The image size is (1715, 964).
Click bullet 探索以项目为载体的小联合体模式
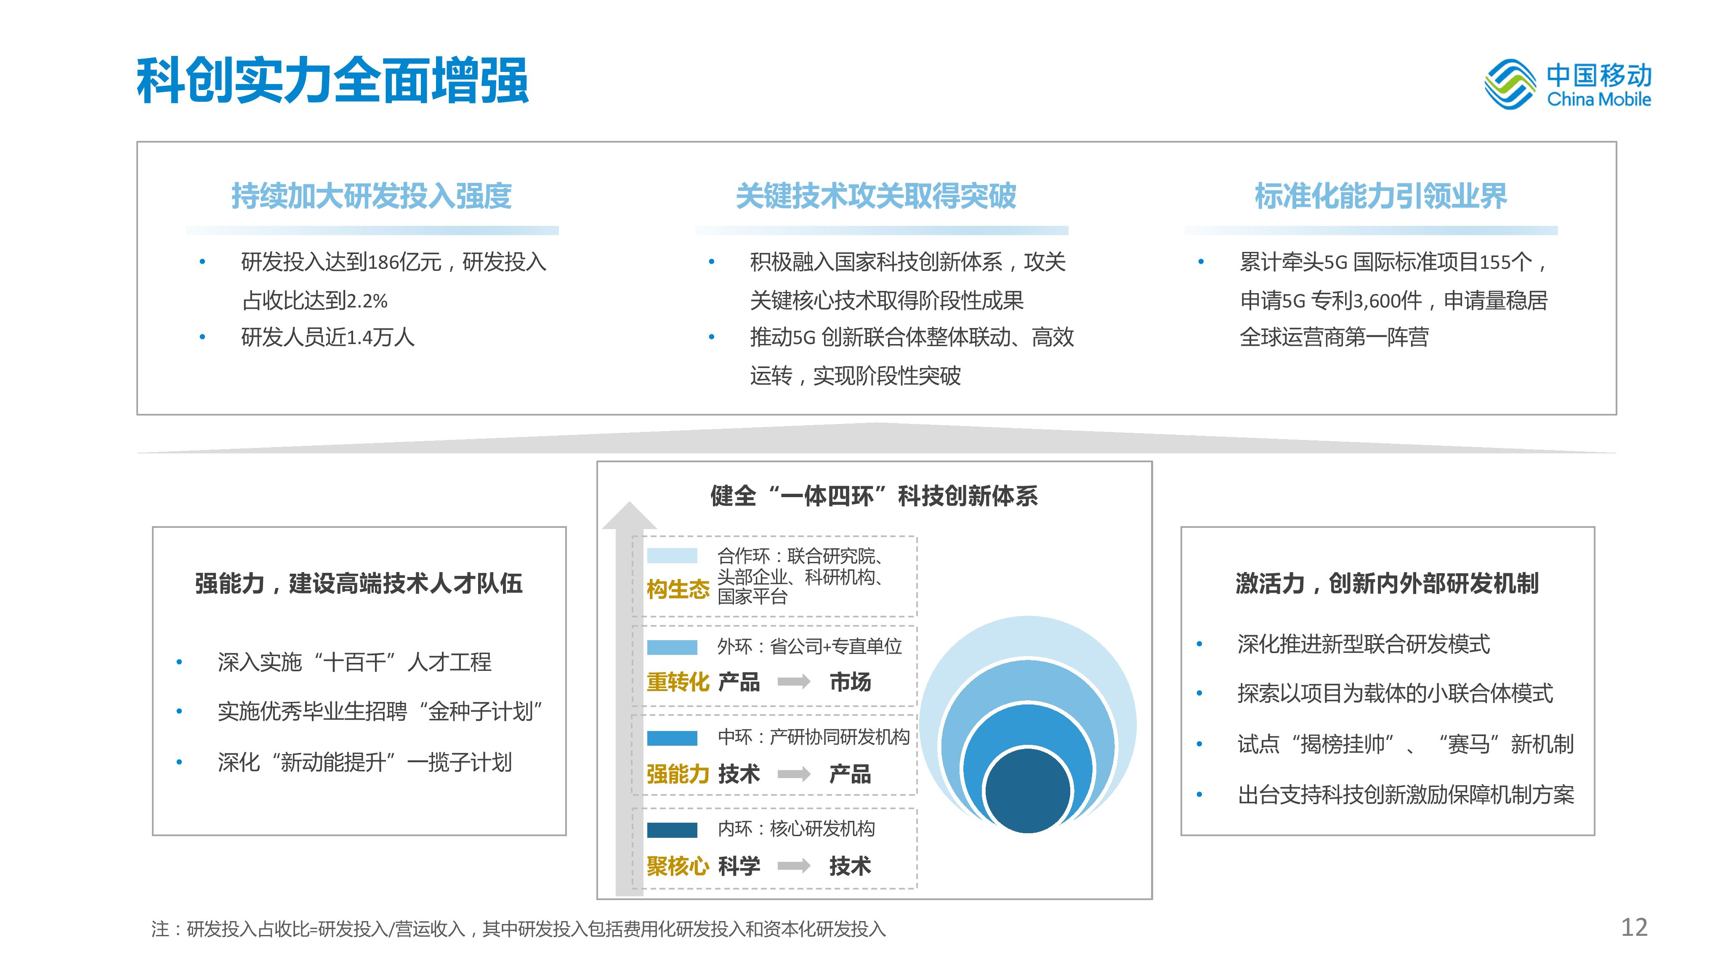pyautogui.click(x=1396, y=693)
